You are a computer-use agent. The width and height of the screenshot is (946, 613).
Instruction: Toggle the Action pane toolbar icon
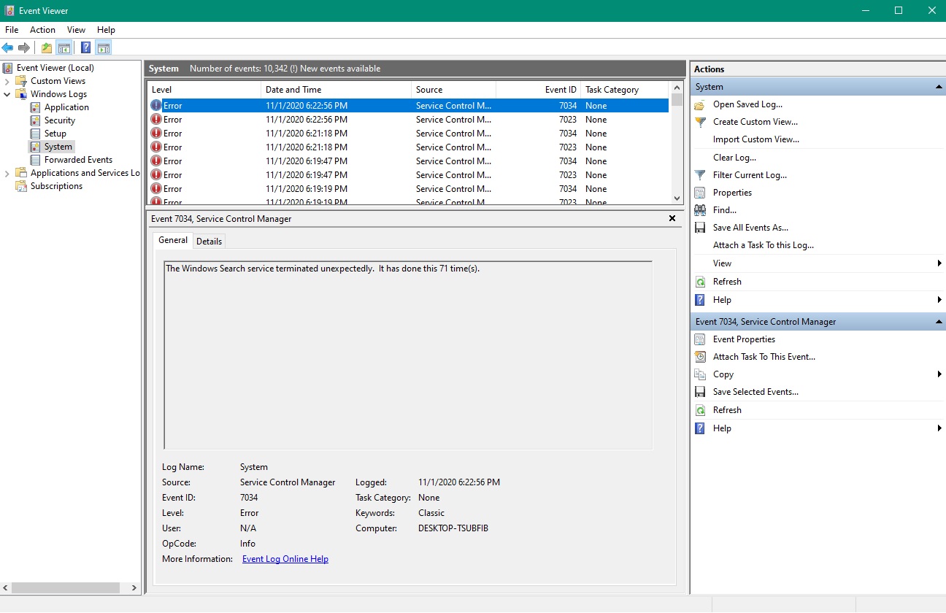click(x=104, y=48)
